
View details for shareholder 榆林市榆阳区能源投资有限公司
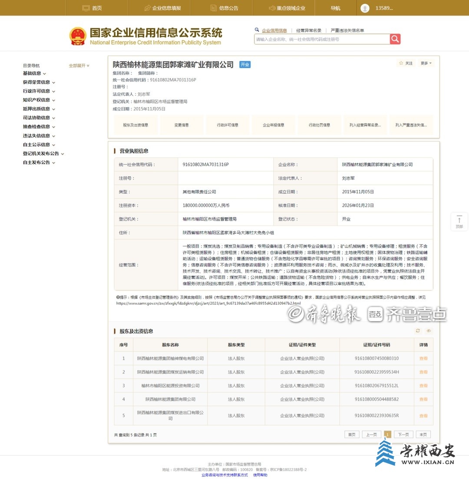tap(423, 385)
